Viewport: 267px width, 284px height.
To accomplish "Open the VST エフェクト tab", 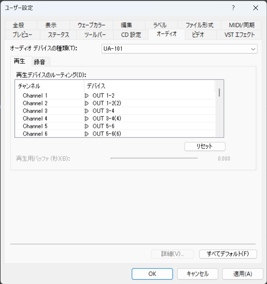I will (x=239, y=35).
